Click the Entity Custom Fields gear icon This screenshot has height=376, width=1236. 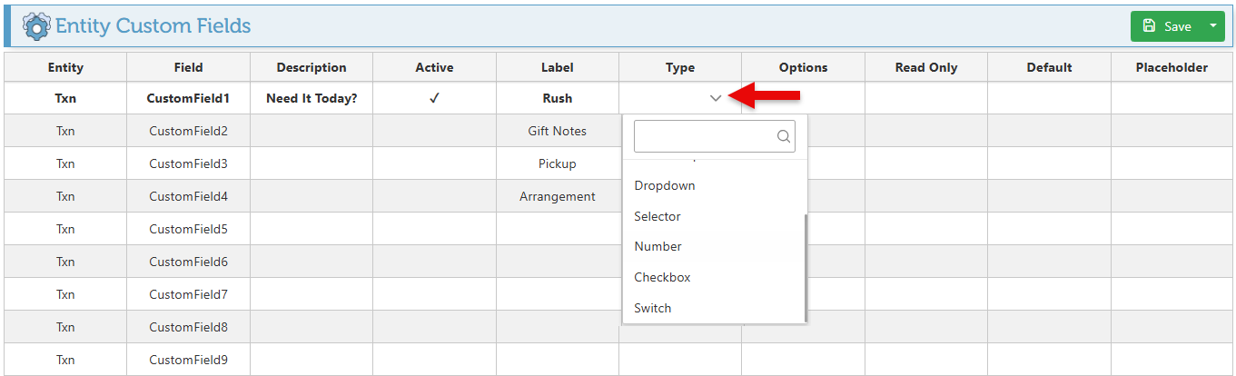(x=37, y=26)
